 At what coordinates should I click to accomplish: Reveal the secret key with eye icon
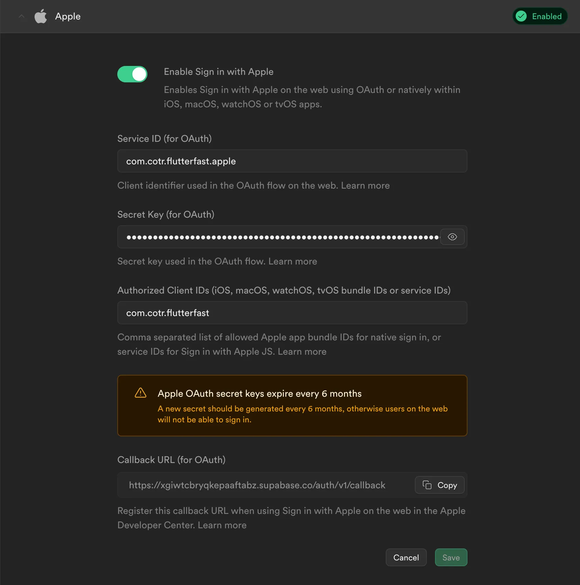click(452, 237)
